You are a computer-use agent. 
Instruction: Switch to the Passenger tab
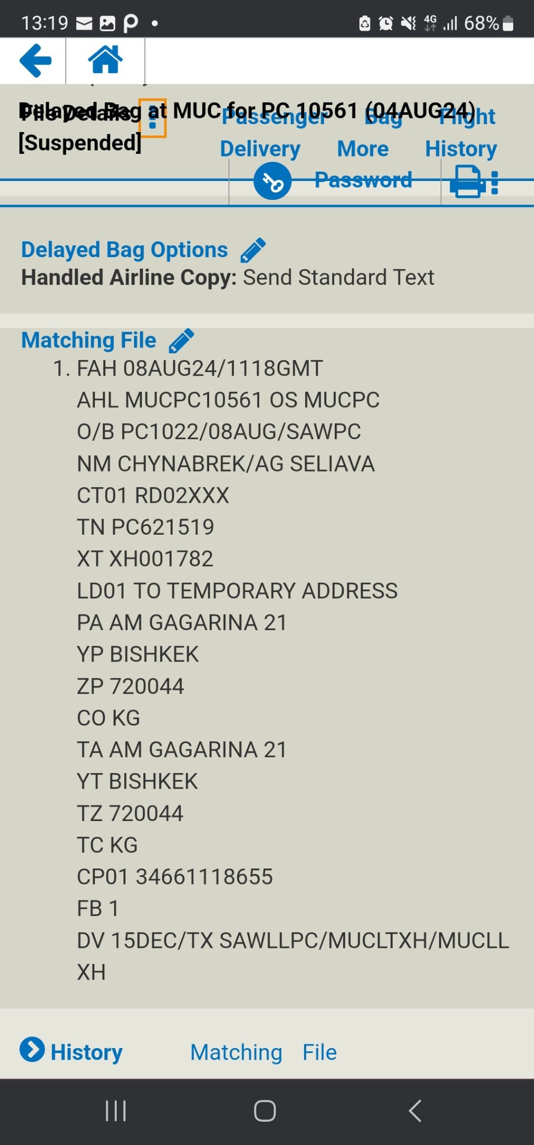pos(274,117)
